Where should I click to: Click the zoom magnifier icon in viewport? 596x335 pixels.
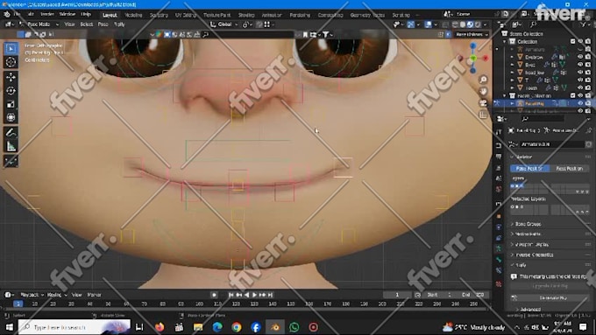pyautogui.click(x=483, y=80)
